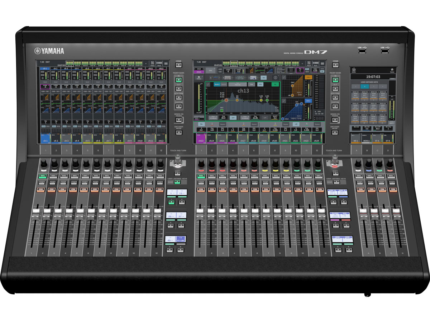This screenshot has width=430, height=323.
Task: Touch the left TOUCH AND TURN joystick knob
Action: click(x=178, y=161)
